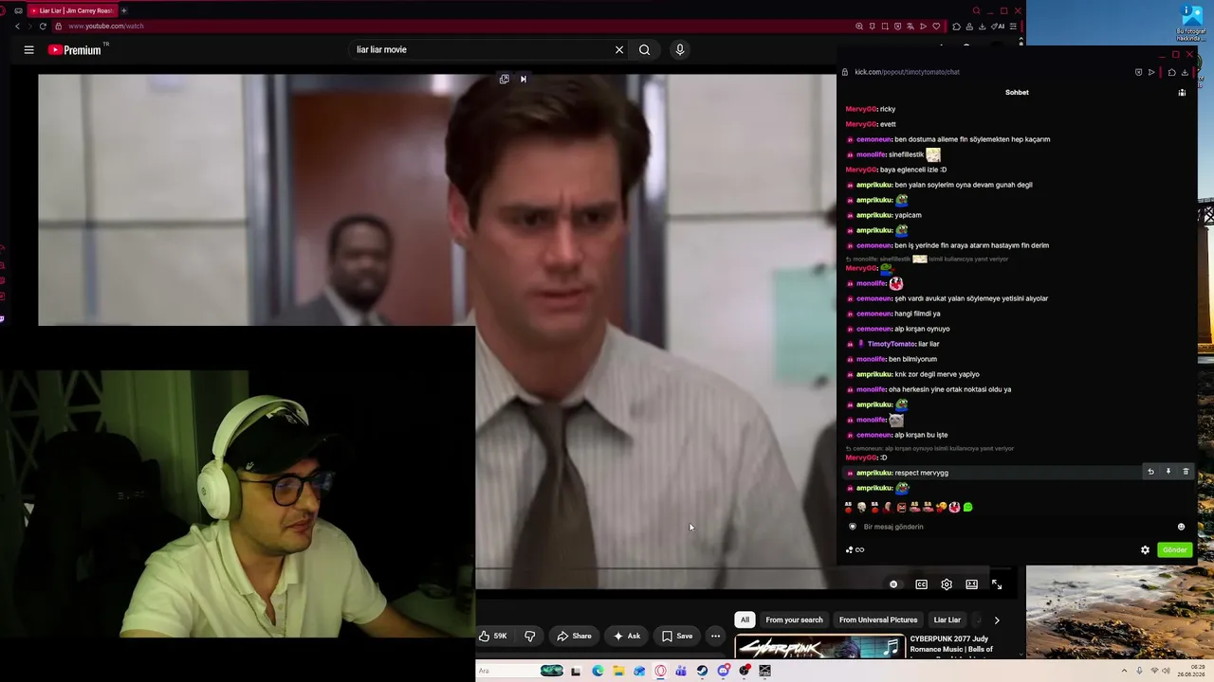Toggle YouTube autoplay switch in player
Viewport: 1214px width, 682px height.
(893, 584)
